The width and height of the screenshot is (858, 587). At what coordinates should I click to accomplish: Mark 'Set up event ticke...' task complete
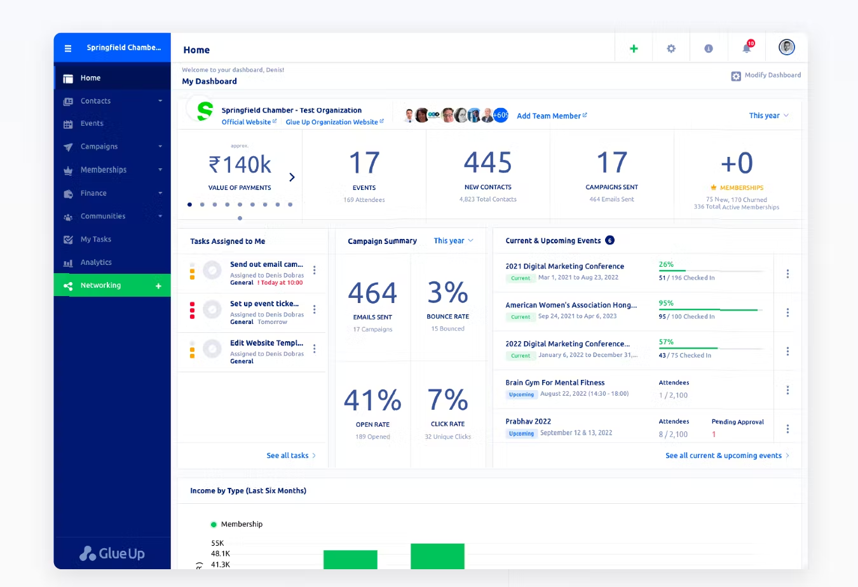212,310
